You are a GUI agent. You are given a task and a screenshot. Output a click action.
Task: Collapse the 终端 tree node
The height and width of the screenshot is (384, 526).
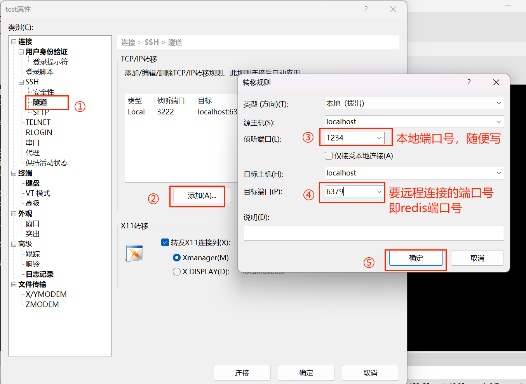pyautogui.click(x=14, y=173)
